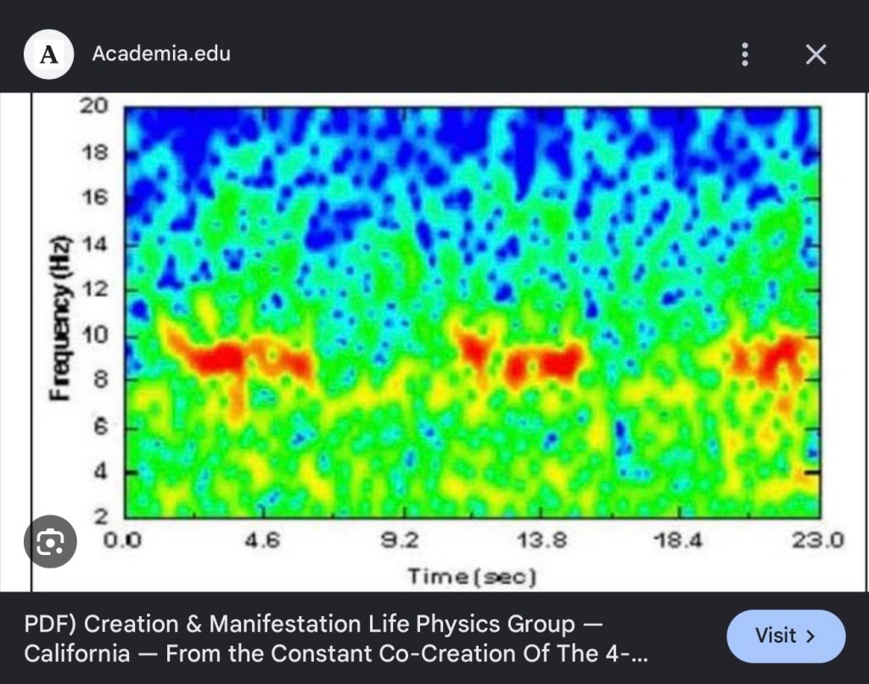Click the Frequency (Hz) axis label
The image size is (869, 684).
[x=61, y=318]
